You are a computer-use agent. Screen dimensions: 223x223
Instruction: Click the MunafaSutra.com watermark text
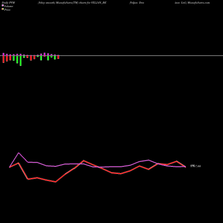click(x=198, y=3)
